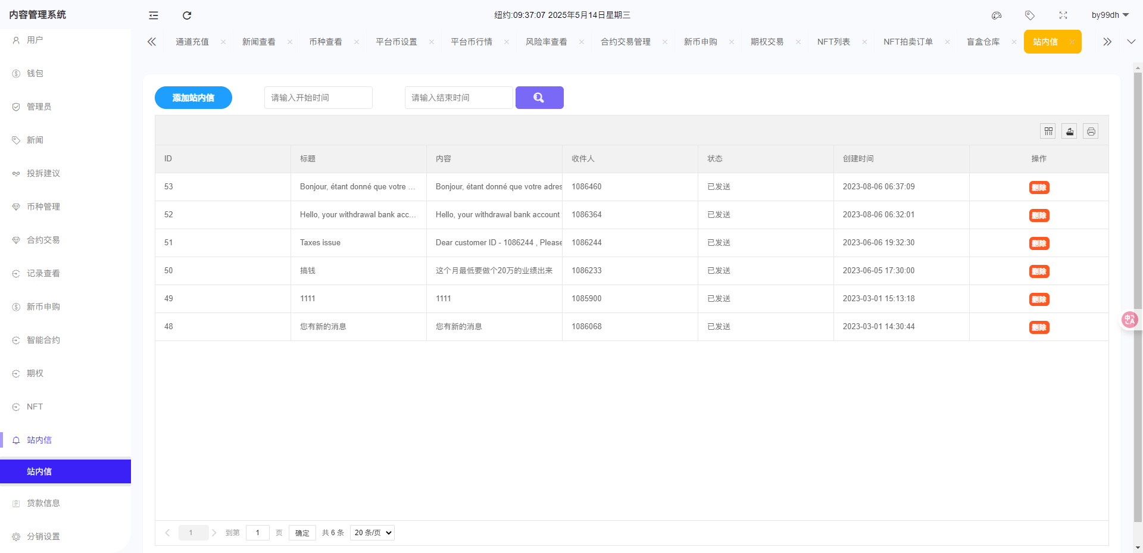
Task: Collapse sidebar with the hamburger icon
Action: pos(153,15)
